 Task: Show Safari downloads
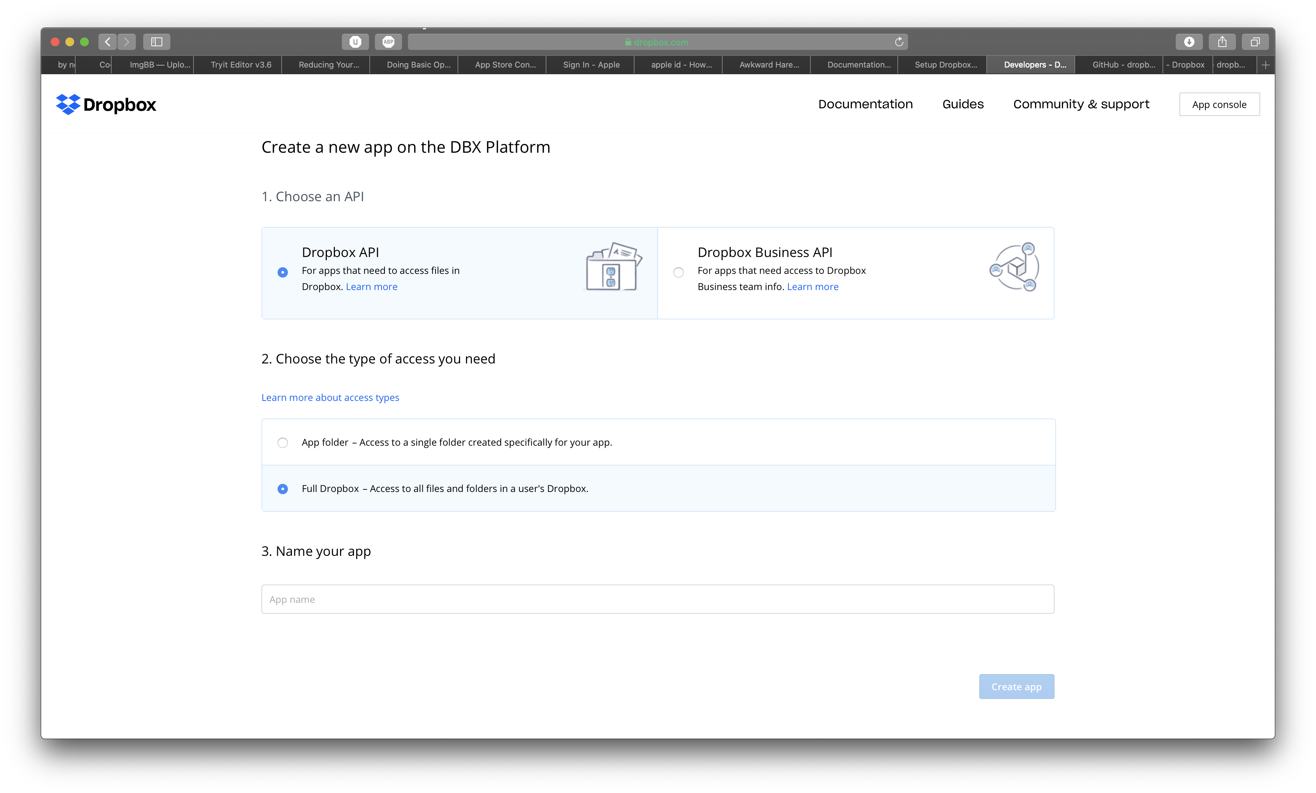tap(1189, 41)
